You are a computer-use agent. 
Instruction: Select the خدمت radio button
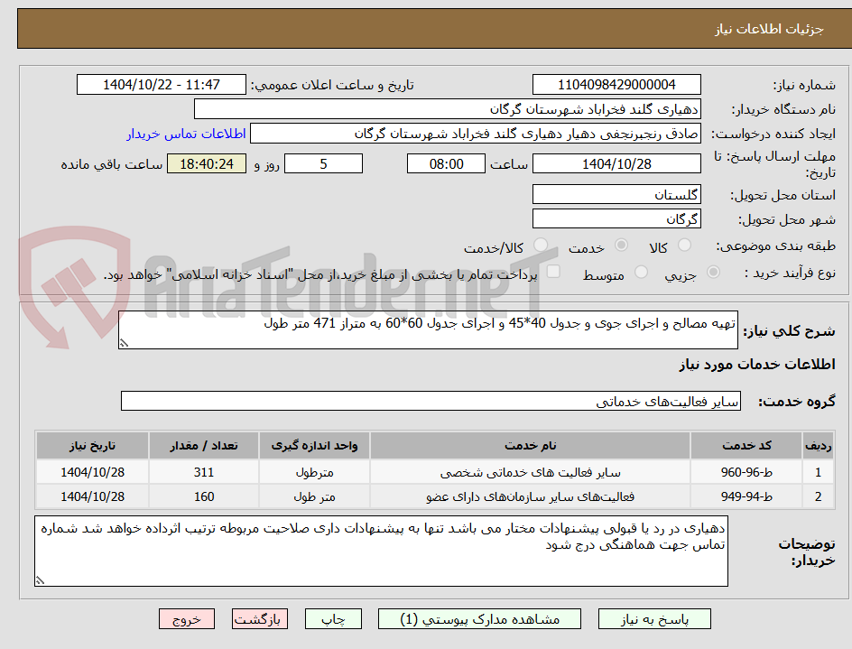621,246
